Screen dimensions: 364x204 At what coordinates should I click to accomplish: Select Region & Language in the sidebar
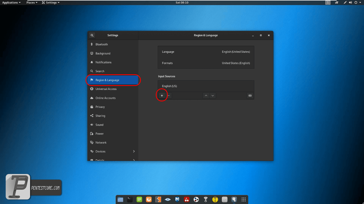tap(113, 80)
